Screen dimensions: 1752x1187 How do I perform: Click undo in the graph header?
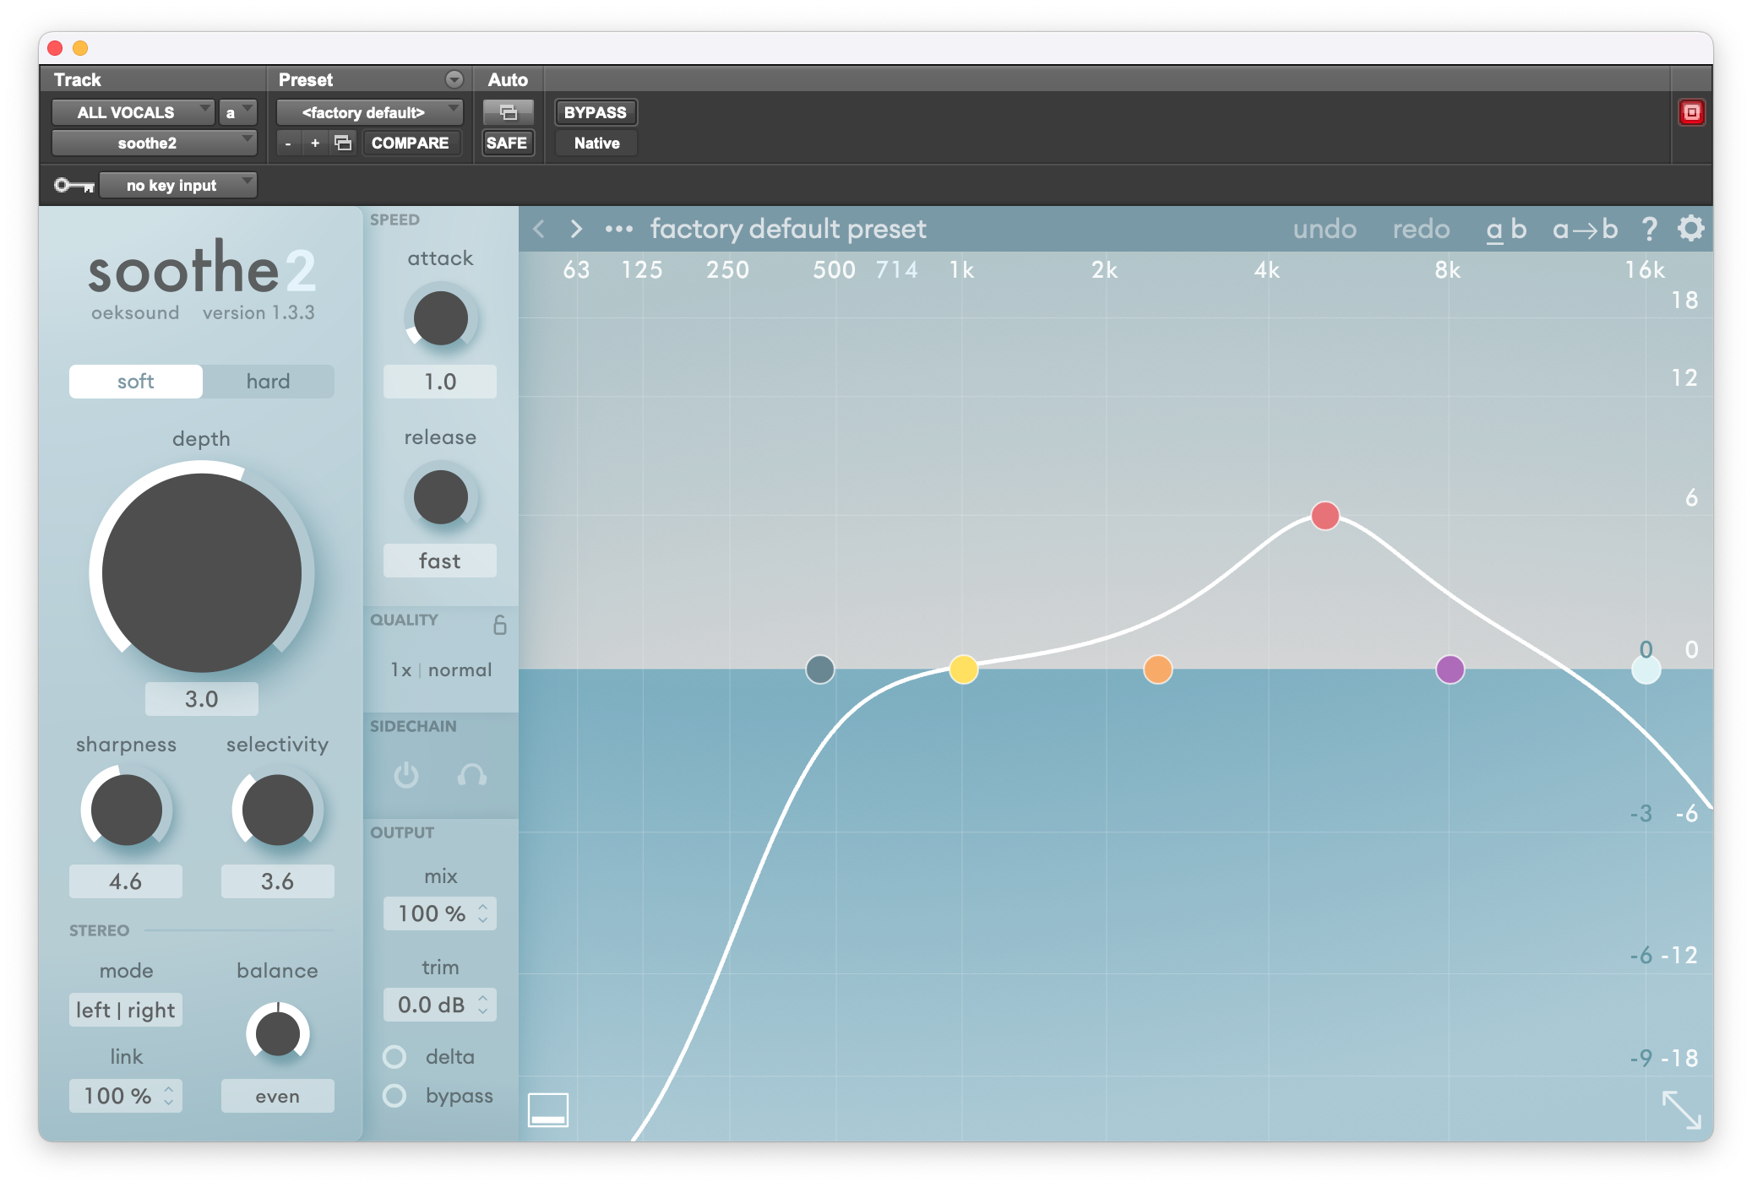[x=1325, y=229]
